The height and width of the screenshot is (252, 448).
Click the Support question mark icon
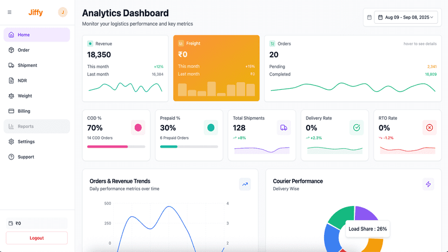[11, 157]
